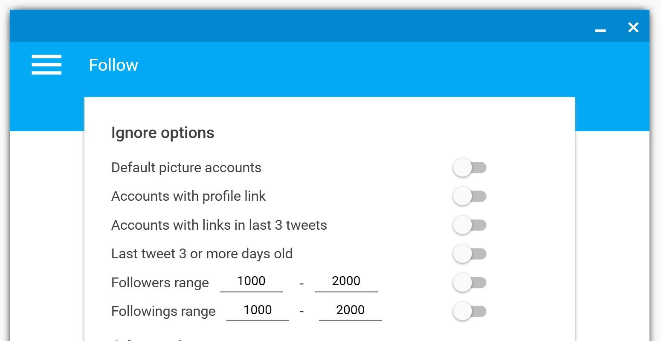
Task: Select the Followings range minimum field
Action: (258, 310)
